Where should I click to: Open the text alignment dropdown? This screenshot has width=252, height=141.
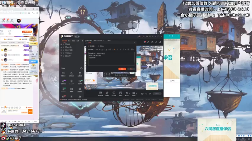[x=124, y=50]
